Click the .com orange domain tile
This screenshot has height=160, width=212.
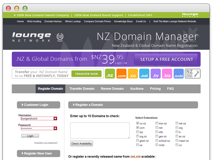pos(121,74)
